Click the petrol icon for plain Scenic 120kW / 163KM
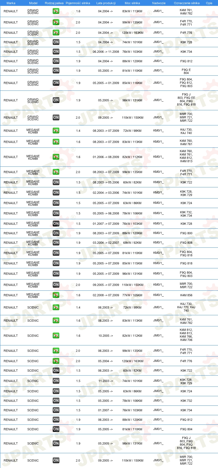218x468 pixels. [56, 361]
